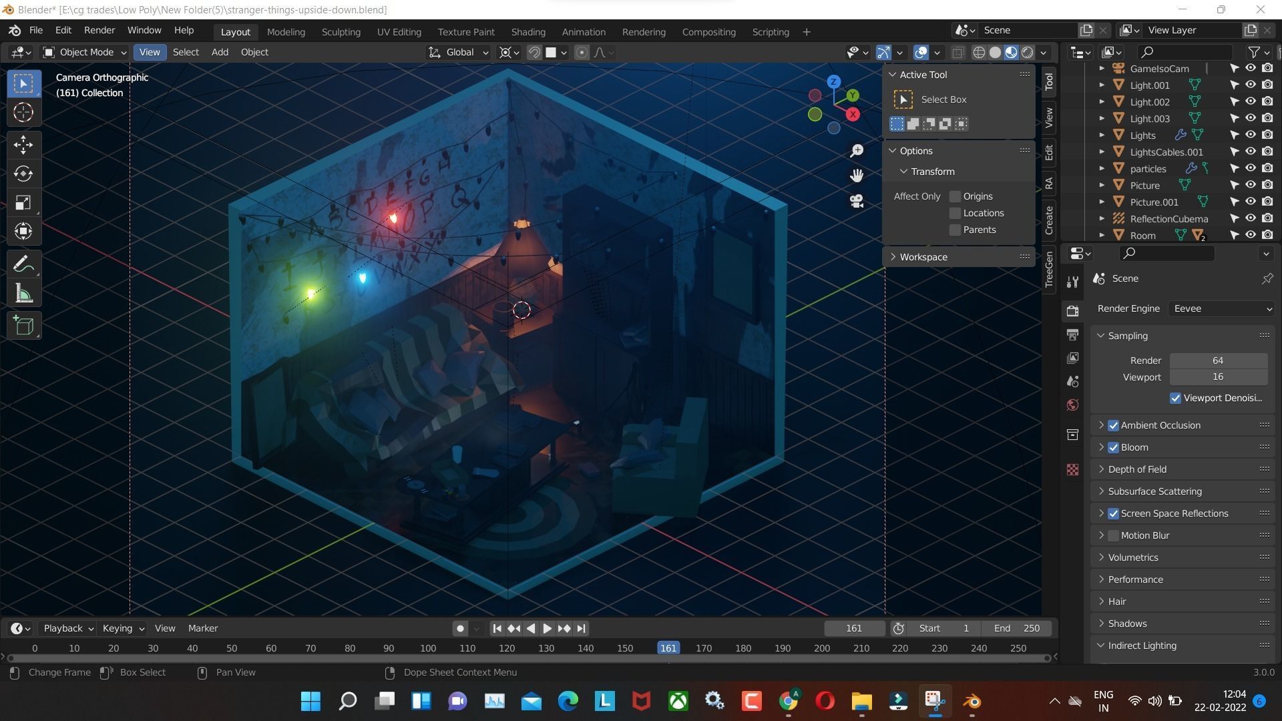
Task: Open the Scene properties tab icon
Action: 1072,381
